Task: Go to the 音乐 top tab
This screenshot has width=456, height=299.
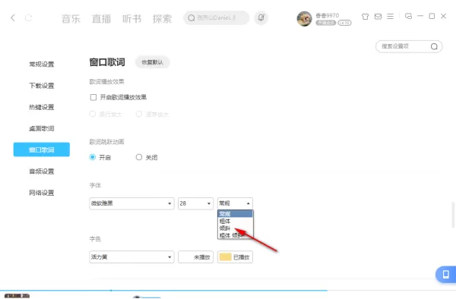Action: point(71,18)
